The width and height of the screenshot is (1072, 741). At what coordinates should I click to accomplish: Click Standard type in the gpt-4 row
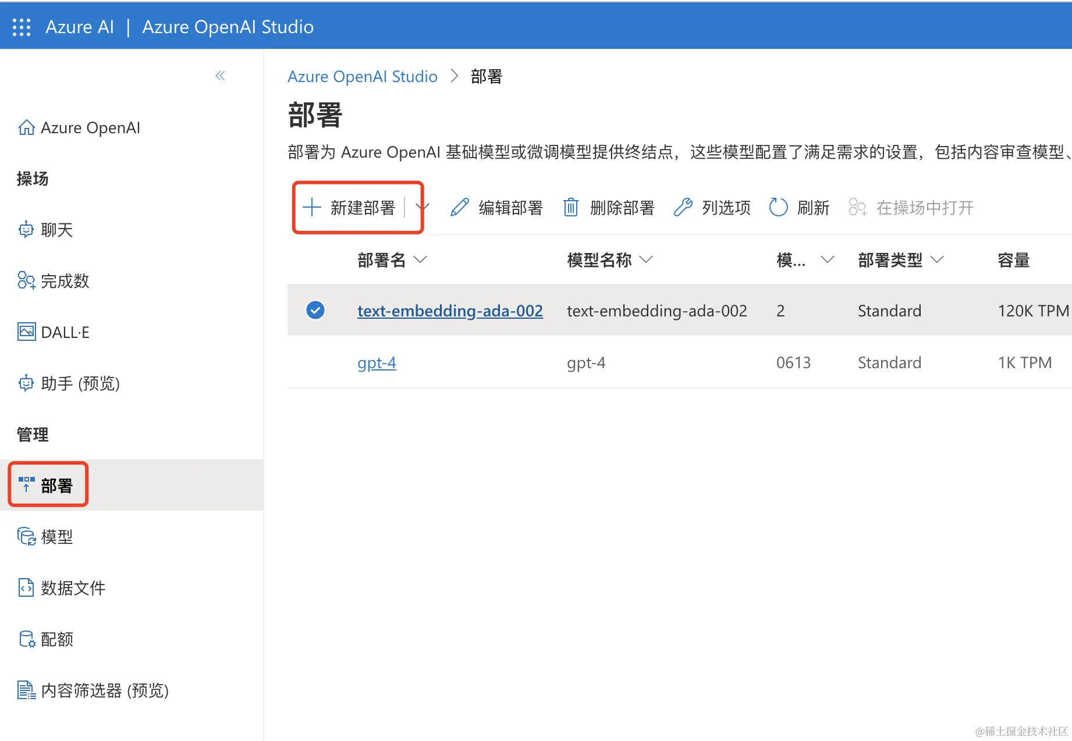[x=889, y=362]
